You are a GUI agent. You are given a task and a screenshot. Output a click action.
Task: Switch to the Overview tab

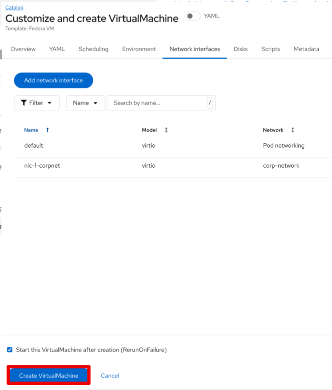click(x=23, y=49)
